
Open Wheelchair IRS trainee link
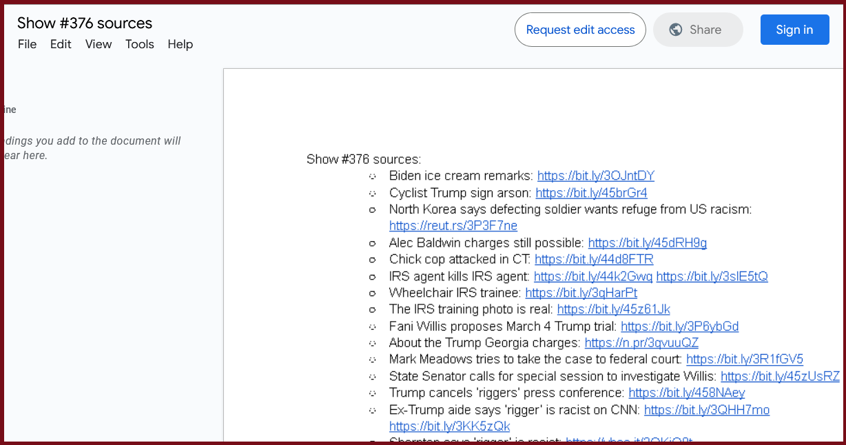(581, 293)
